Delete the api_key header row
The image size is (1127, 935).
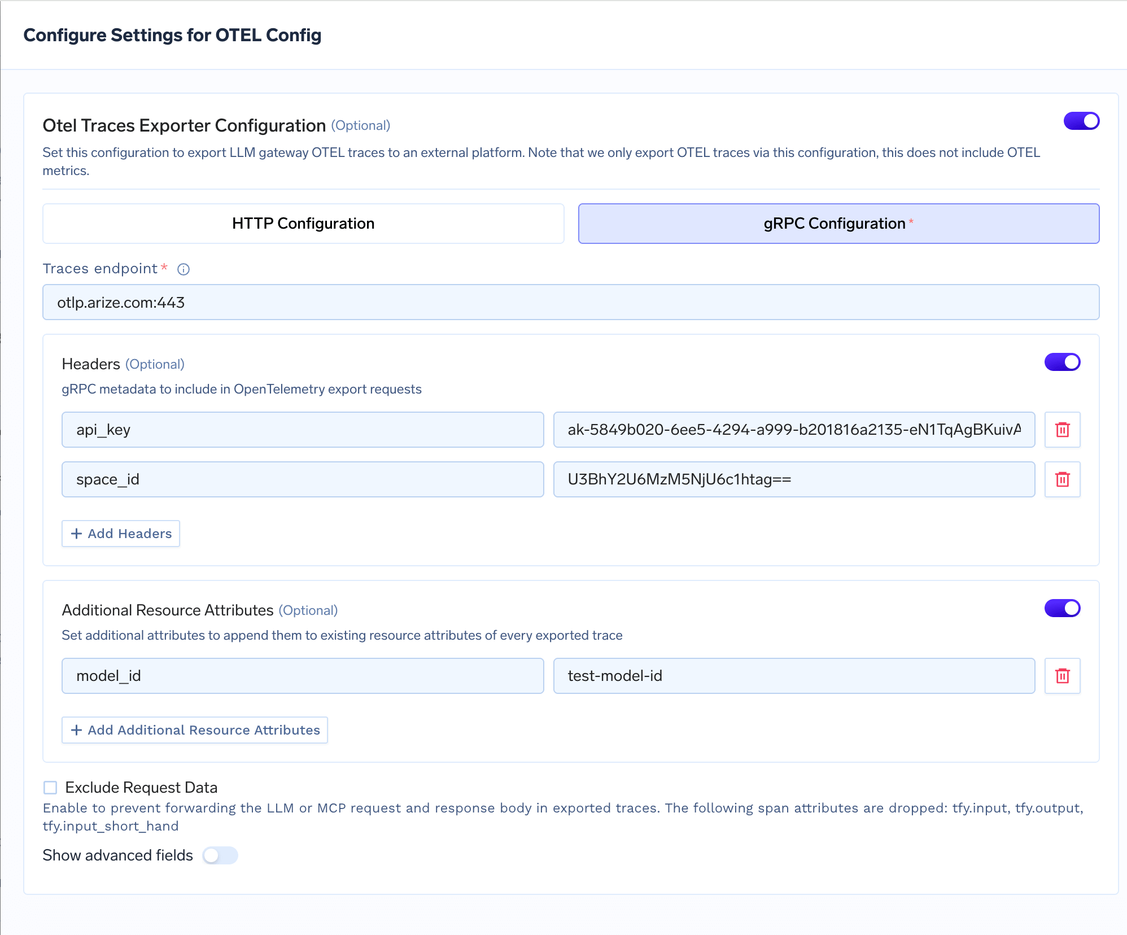[1062, 430]
